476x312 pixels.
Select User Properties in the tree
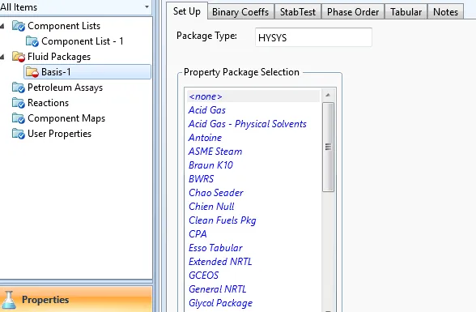point(59,134)
